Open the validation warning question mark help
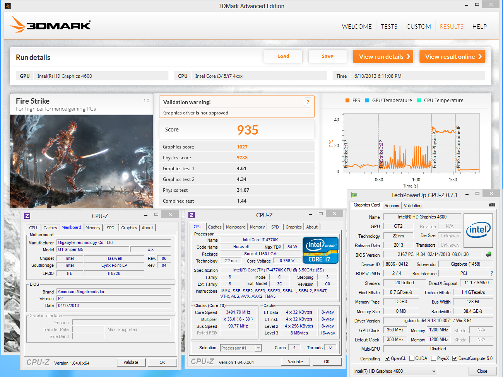503x377 pixels. point(308,102)
